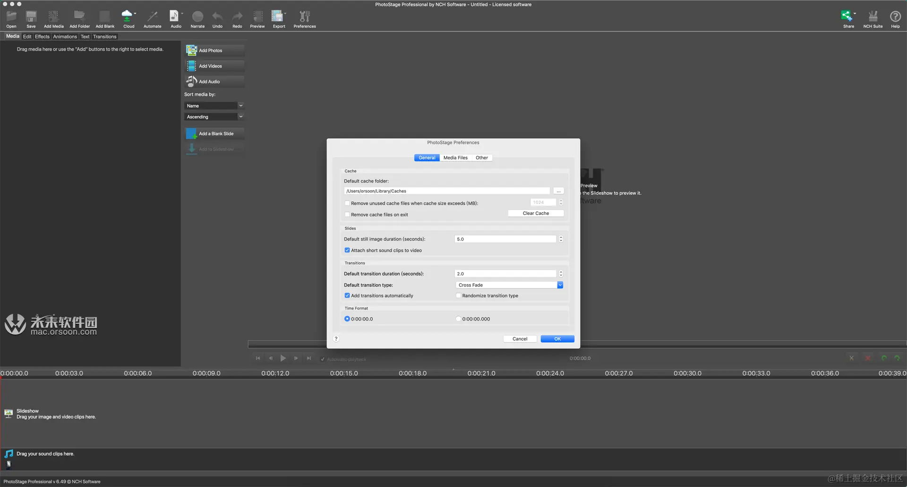The width and height of the screenshot is (907, 487).
Task: Click the still image duration stepper
Action: 561,239
